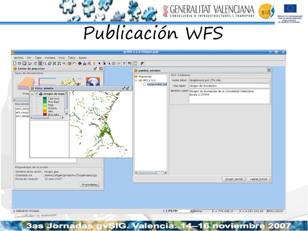The height and width of the screenshot is (231, 308).
Task: Open the Ventana menu
Action: point(50,58)
